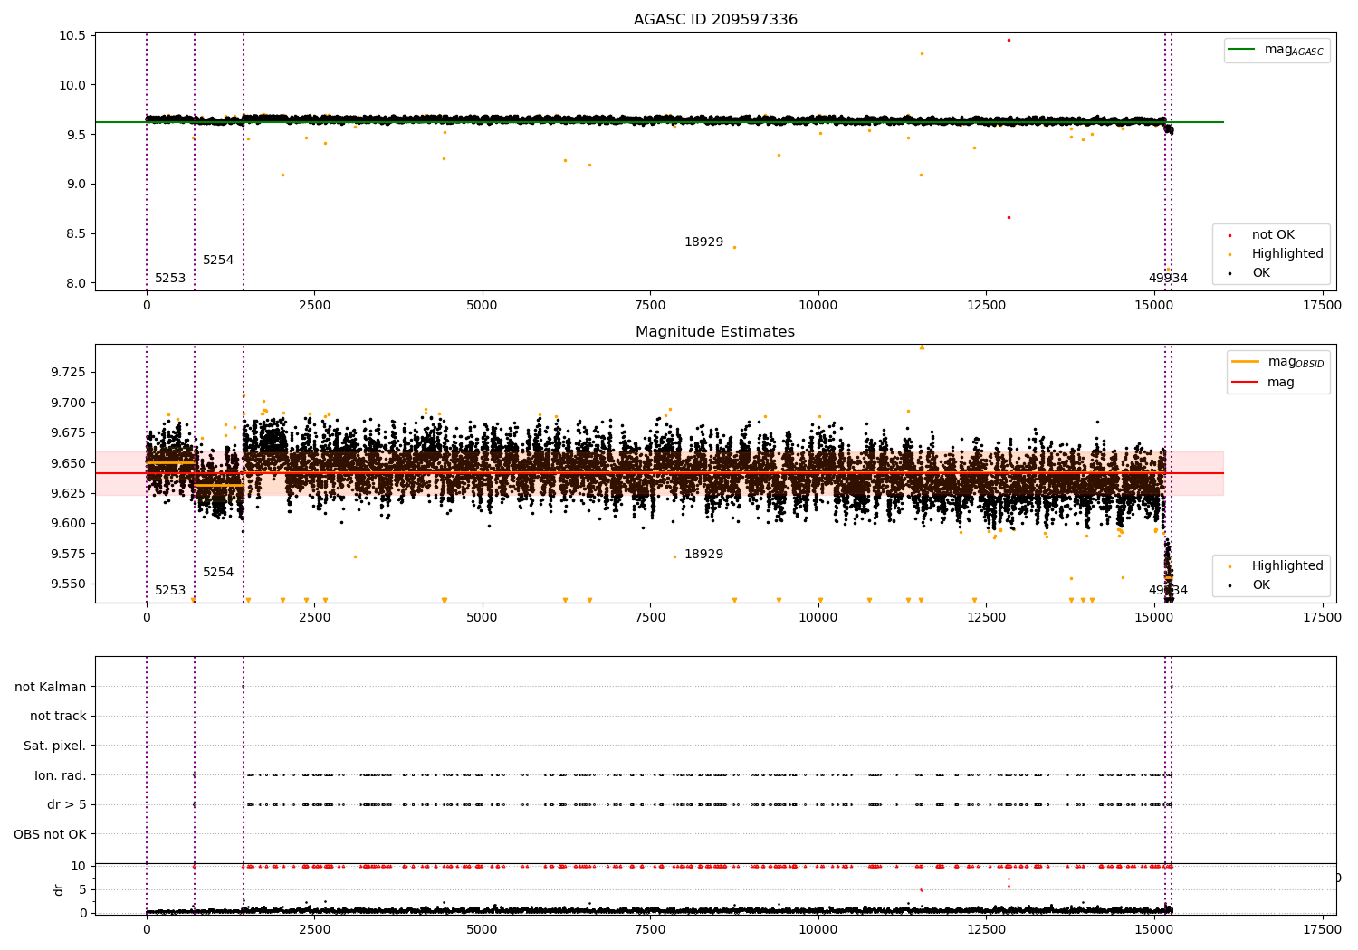Image resolution: width=1358 pixels, height=950 pixels.
Task: Click the 5000 x-tick of bottom plot
Action: (483, 930)
